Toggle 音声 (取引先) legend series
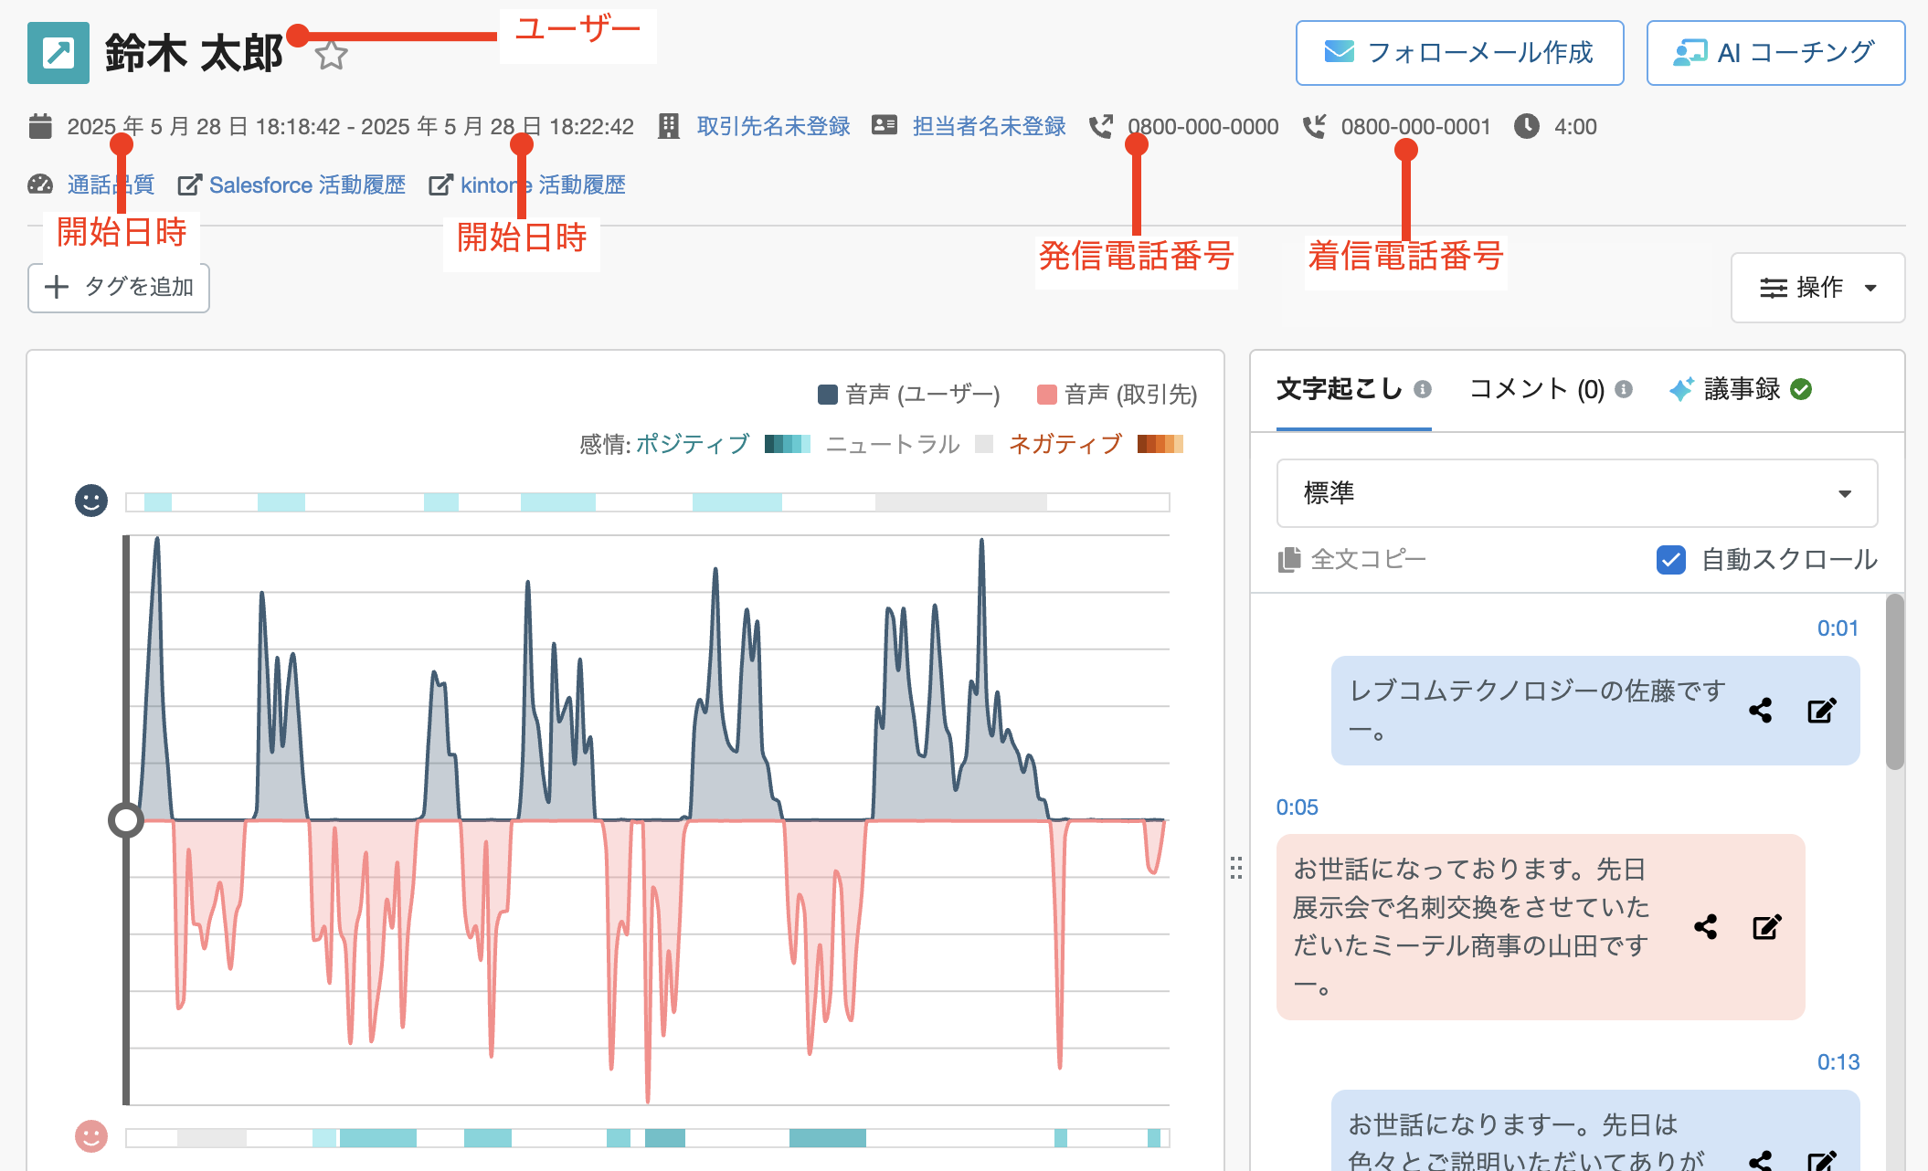 [1117, 395]
